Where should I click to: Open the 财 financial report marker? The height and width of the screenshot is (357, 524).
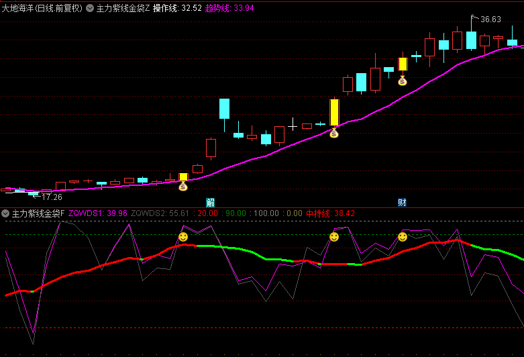point(402,202)
